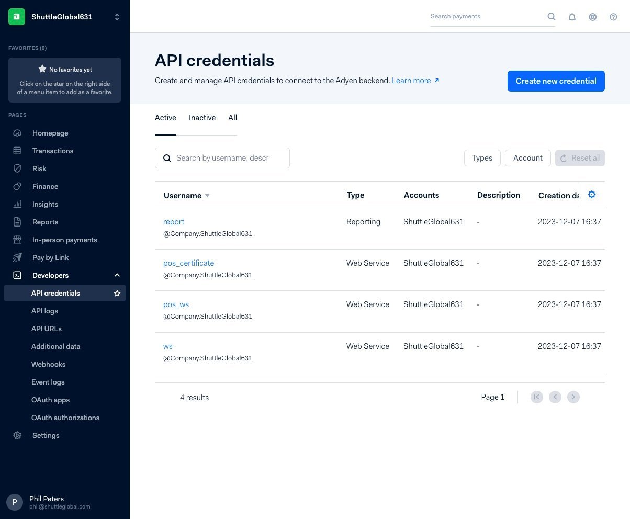Image resolution: width=630 pixels, height=519 pixels.
Task: Click the Accounts column header
Action: [x=421, y=195]
